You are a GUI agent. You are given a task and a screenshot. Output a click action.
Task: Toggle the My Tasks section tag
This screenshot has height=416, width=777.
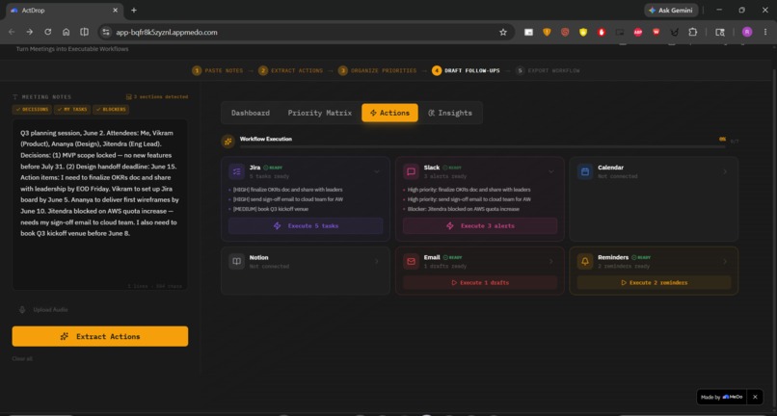[72, 110]
